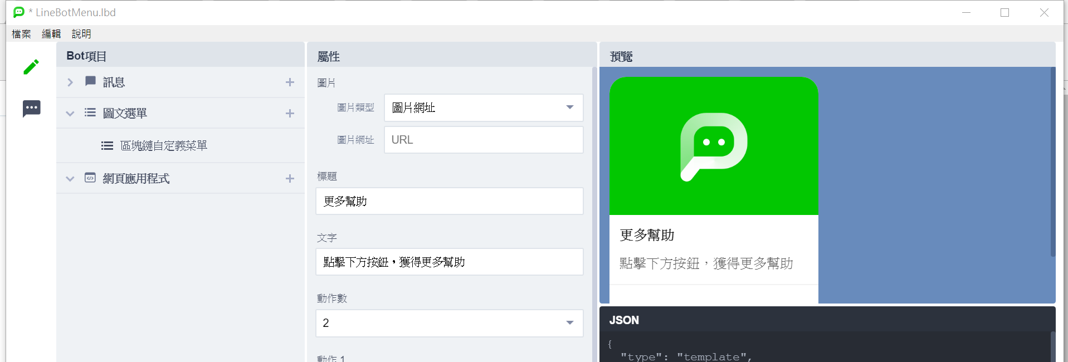Open the 編輯 menu
The image size is (1068, 362).
point(51,34)
